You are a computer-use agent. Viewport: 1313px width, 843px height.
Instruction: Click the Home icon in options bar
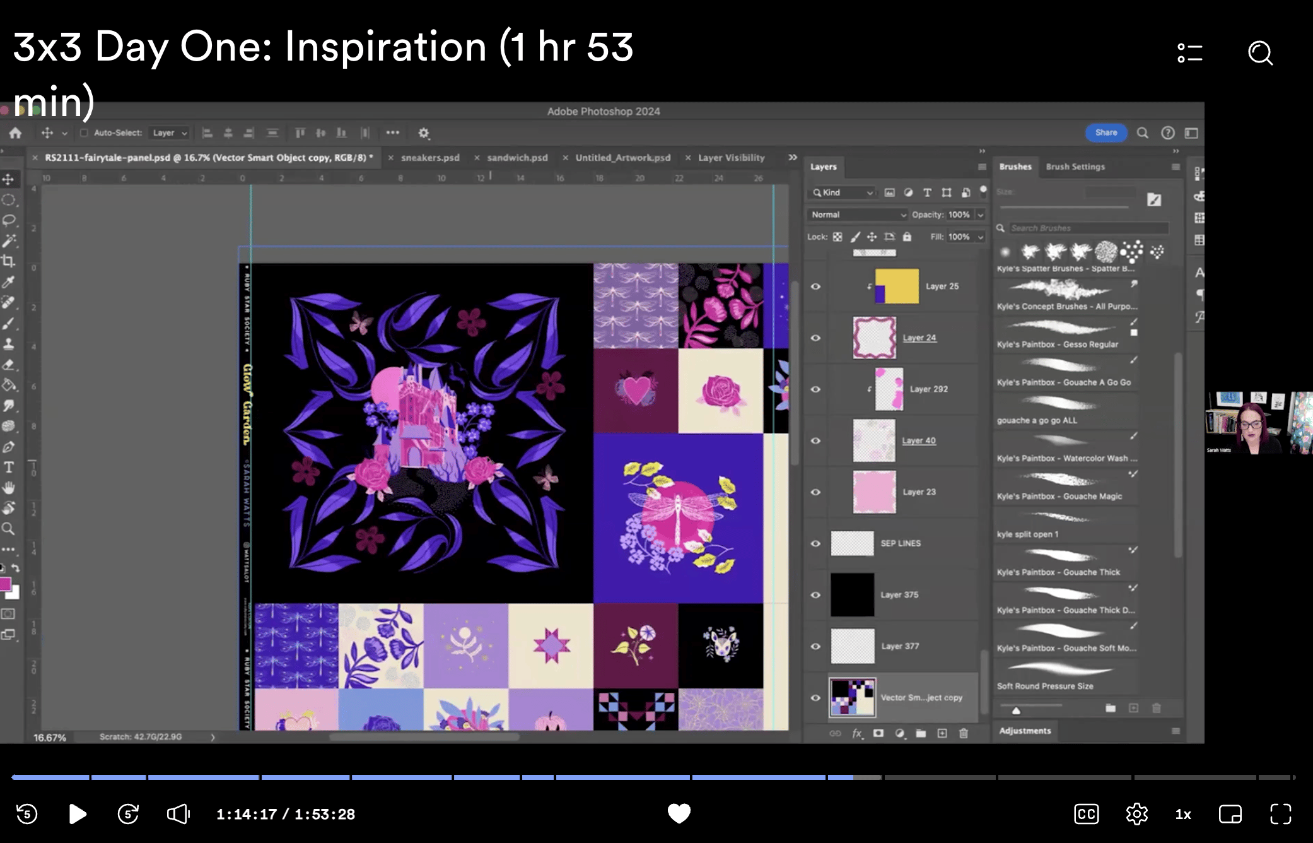tap(15, 133)
